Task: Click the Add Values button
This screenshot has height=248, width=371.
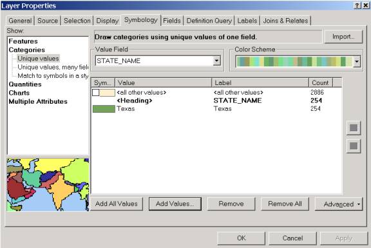Action: point(175,204)
